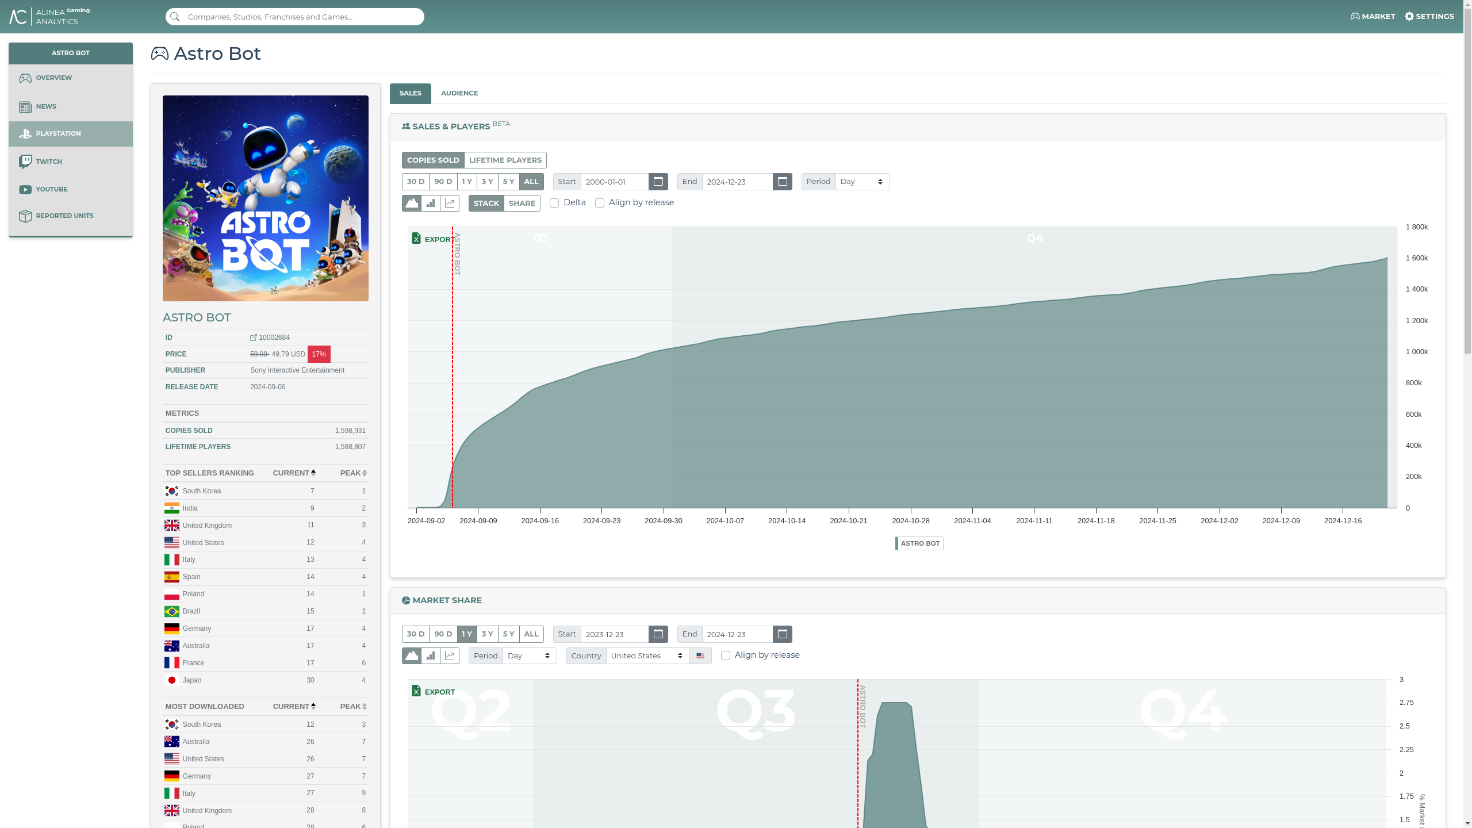Switch Sales chart to line view

click(x=450, y=203)
